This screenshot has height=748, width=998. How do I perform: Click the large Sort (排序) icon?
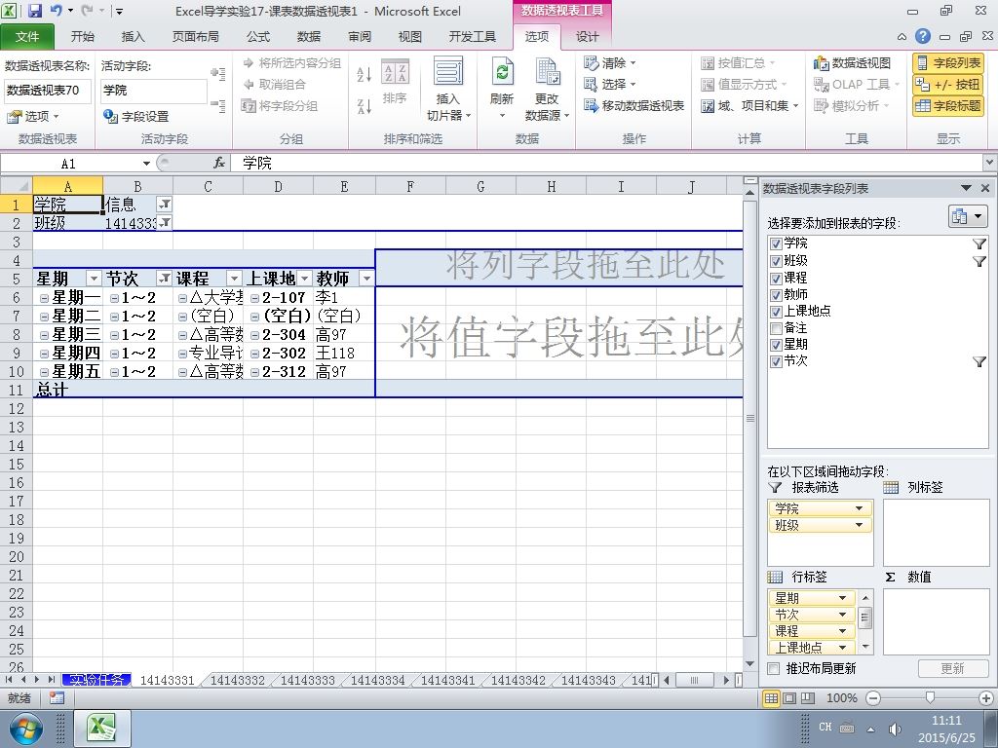tap(396, 72)
